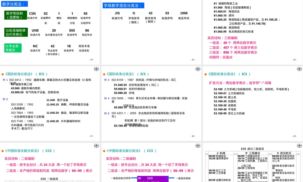
Task: Click the 53.100-20 挖掘机 line
Action: [x=225, y=101]
